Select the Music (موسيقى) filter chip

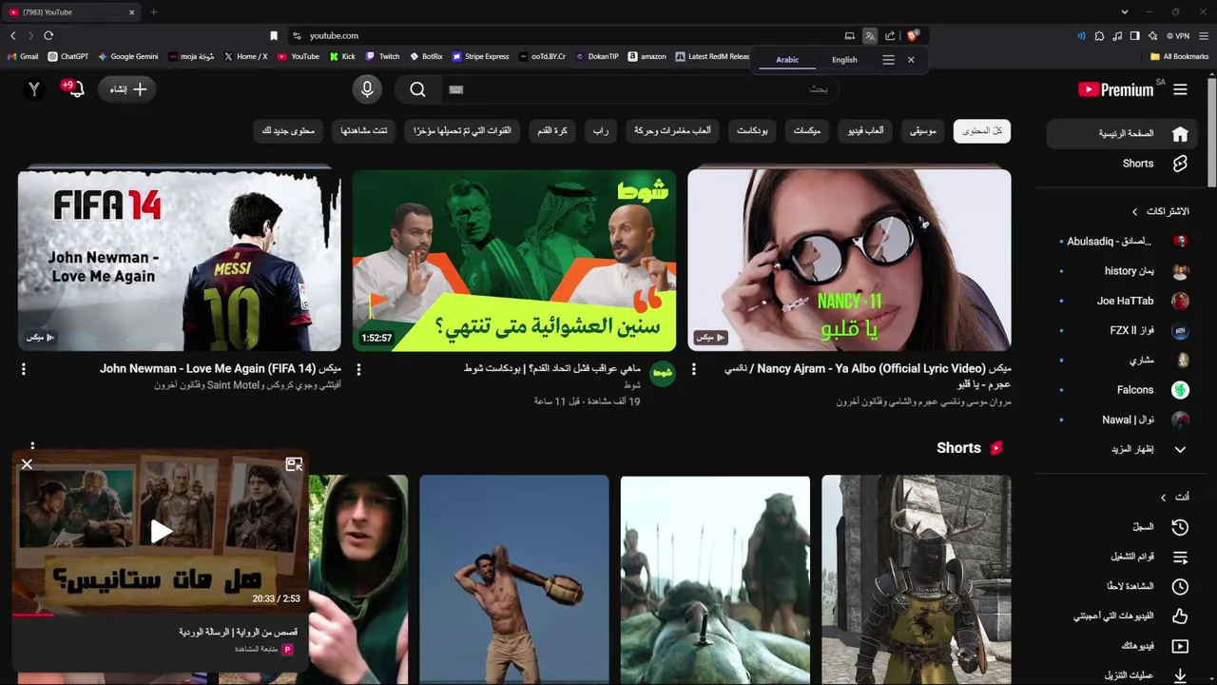922,131
